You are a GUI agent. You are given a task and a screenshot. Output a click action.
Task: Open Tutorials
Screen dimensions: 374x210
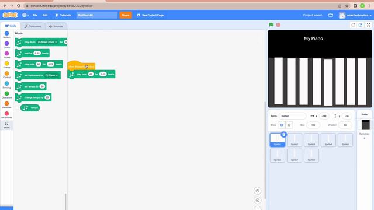pyautogui.click(x=63, y=15)
